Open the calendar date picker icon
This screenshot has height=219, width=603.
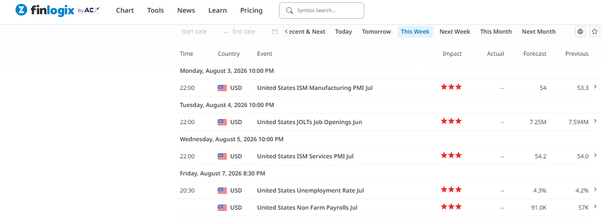click(275, 32)
